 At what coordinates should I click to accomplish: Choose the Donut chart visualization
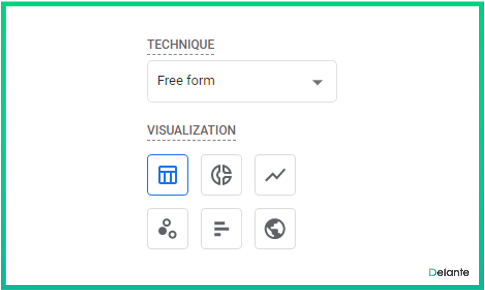(x=221, y=175)
